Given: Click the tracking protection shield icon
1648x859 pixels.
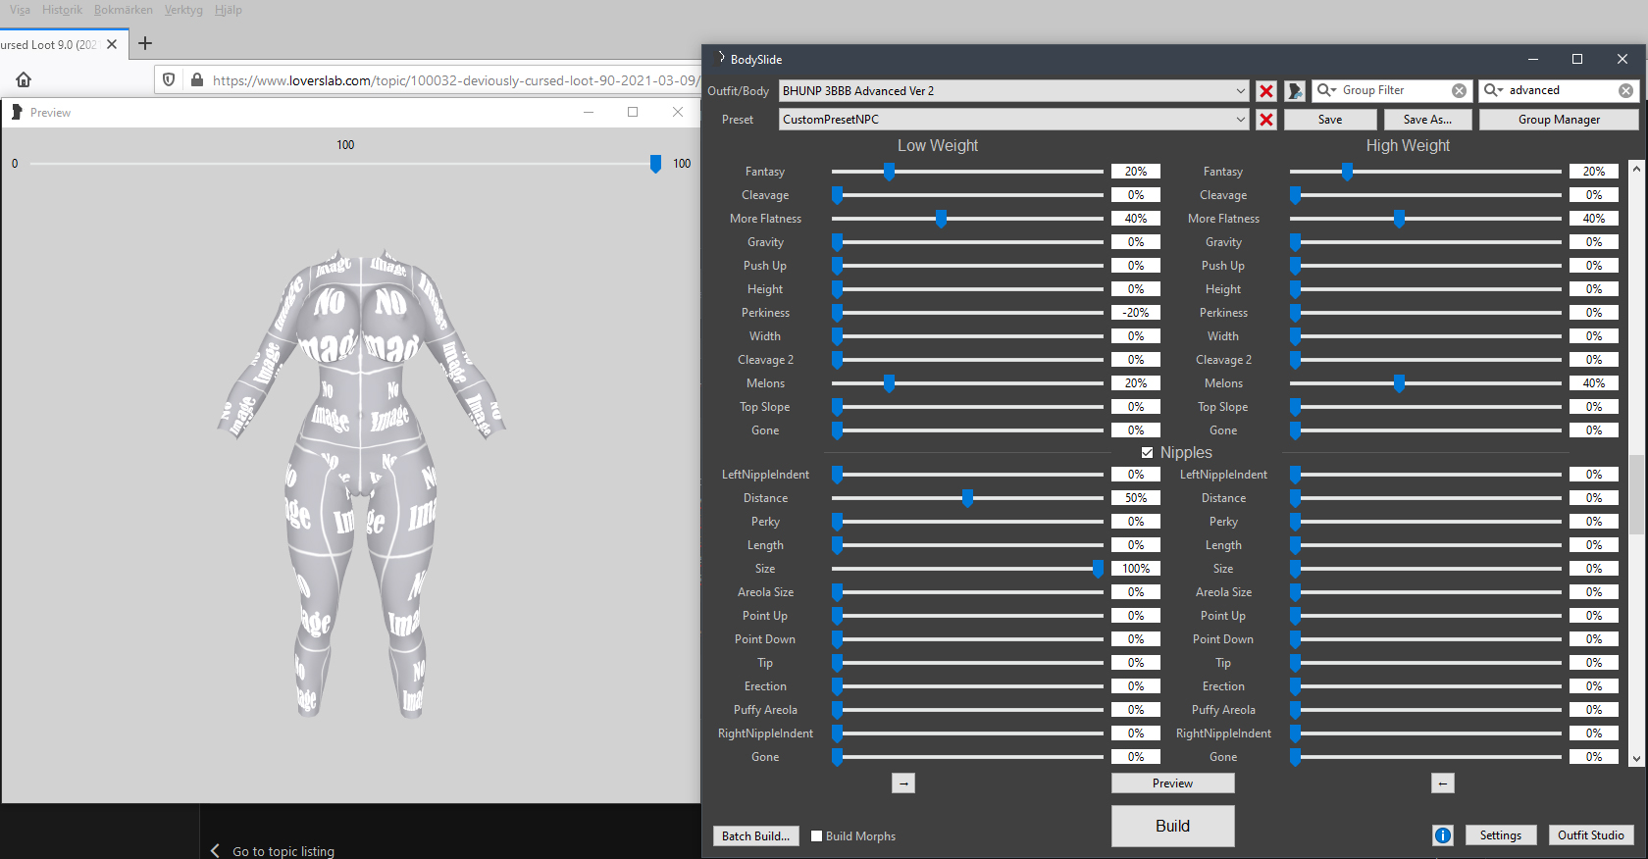Looking at the screenshot, I should 169,79.
